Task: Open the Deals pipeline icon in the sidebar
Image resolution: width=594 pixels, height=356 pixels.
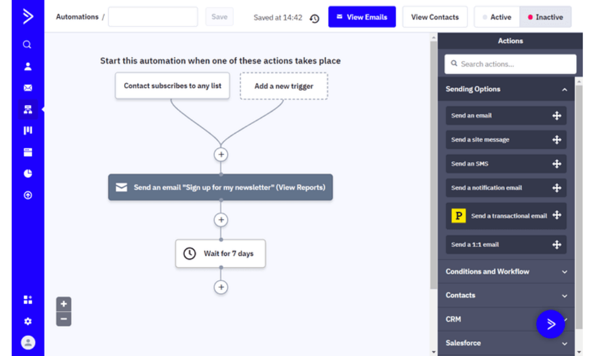Action: pos(27,131)
